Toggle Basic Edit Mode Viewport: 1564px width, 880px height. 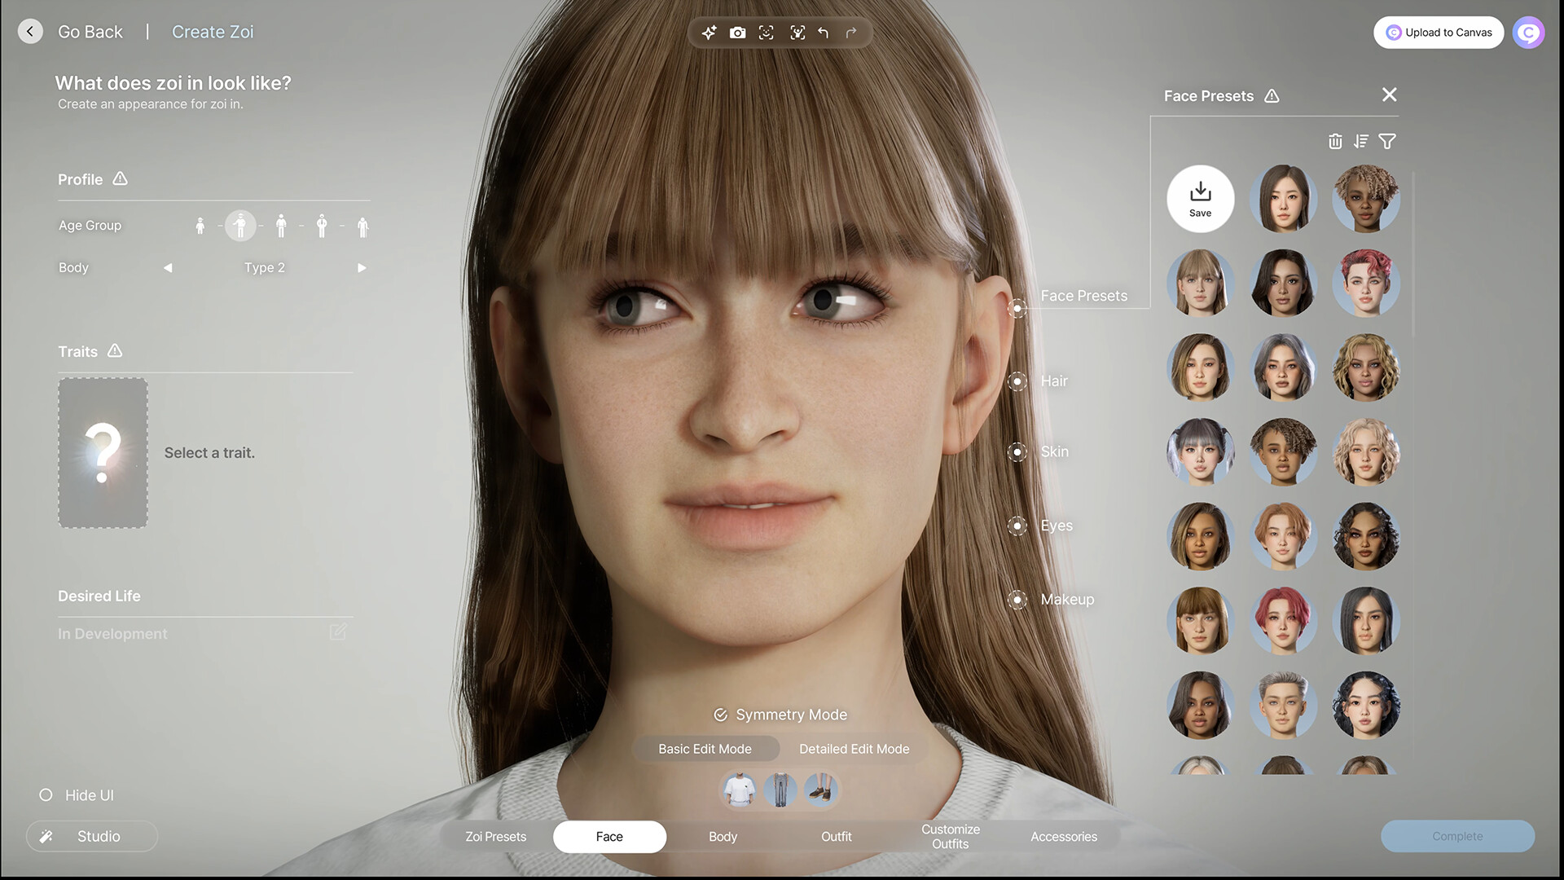[705, 749]
